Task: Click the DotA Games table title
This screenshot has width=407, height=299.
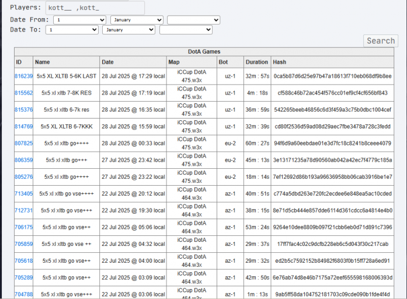Action: (204, 51)
